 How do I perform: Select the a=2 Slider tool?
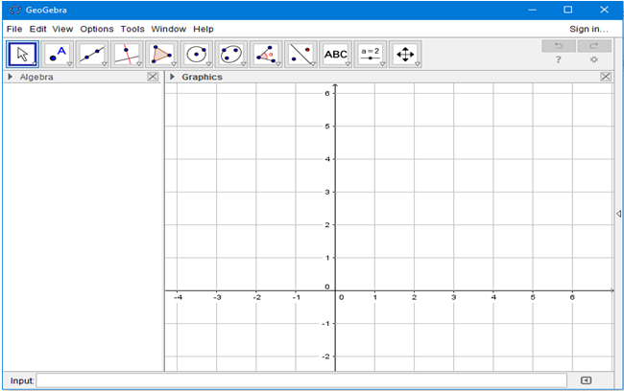(x=371, y=55)
